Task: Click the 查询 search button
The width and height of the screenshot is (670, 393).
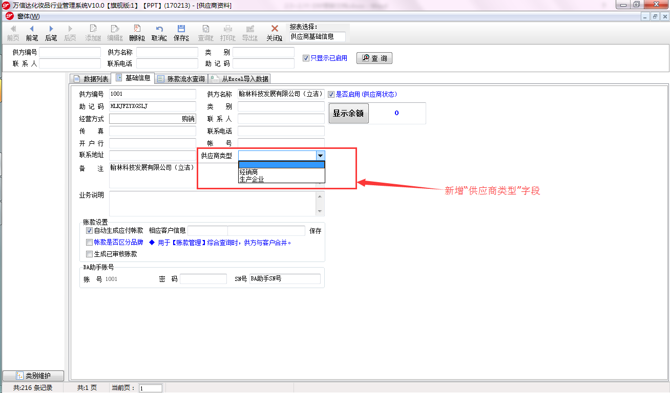Action: [x=374, y=58]
